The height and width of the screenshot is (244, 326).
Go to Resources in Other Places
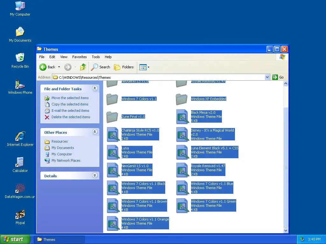coord(60,141)
